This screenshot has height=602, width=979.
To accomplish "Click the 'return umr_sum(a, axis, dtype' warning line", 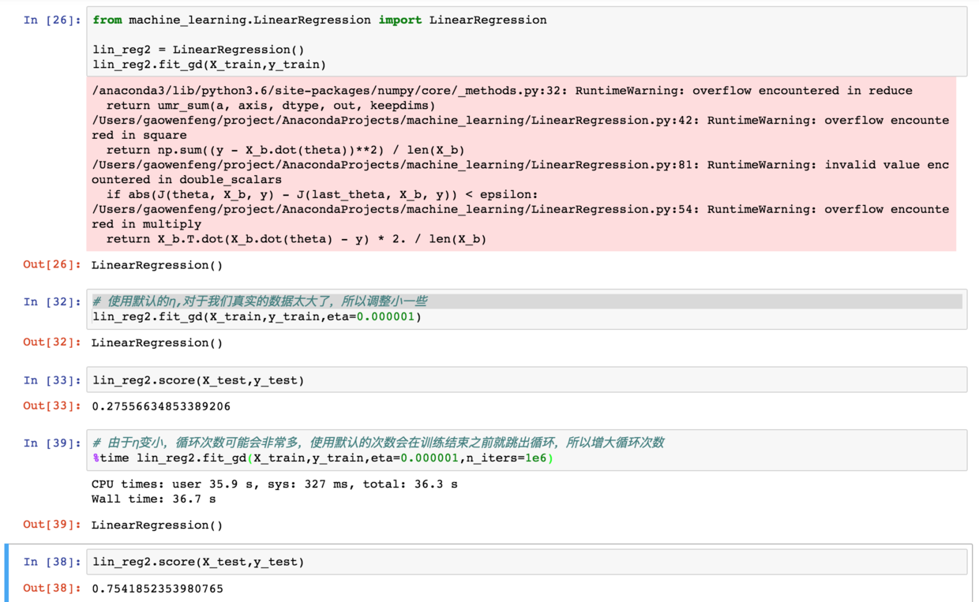I will coord(271,106).
